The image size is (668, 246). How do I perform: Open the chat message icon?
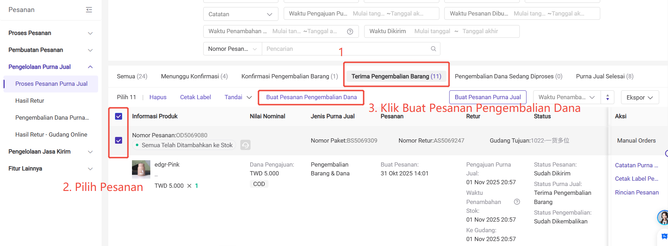(664, 236)
